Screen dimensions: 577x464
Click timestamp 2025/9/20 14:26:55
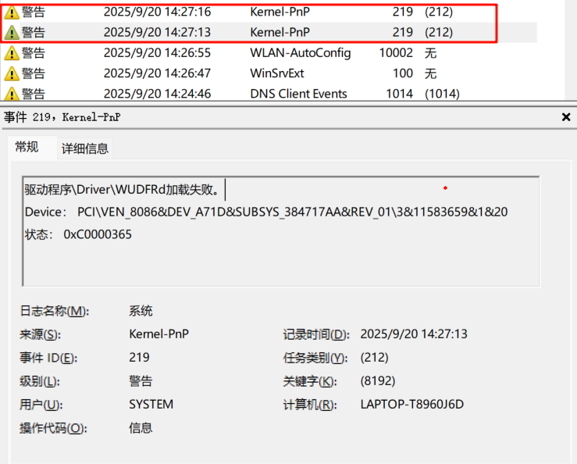tap(157, 53)
